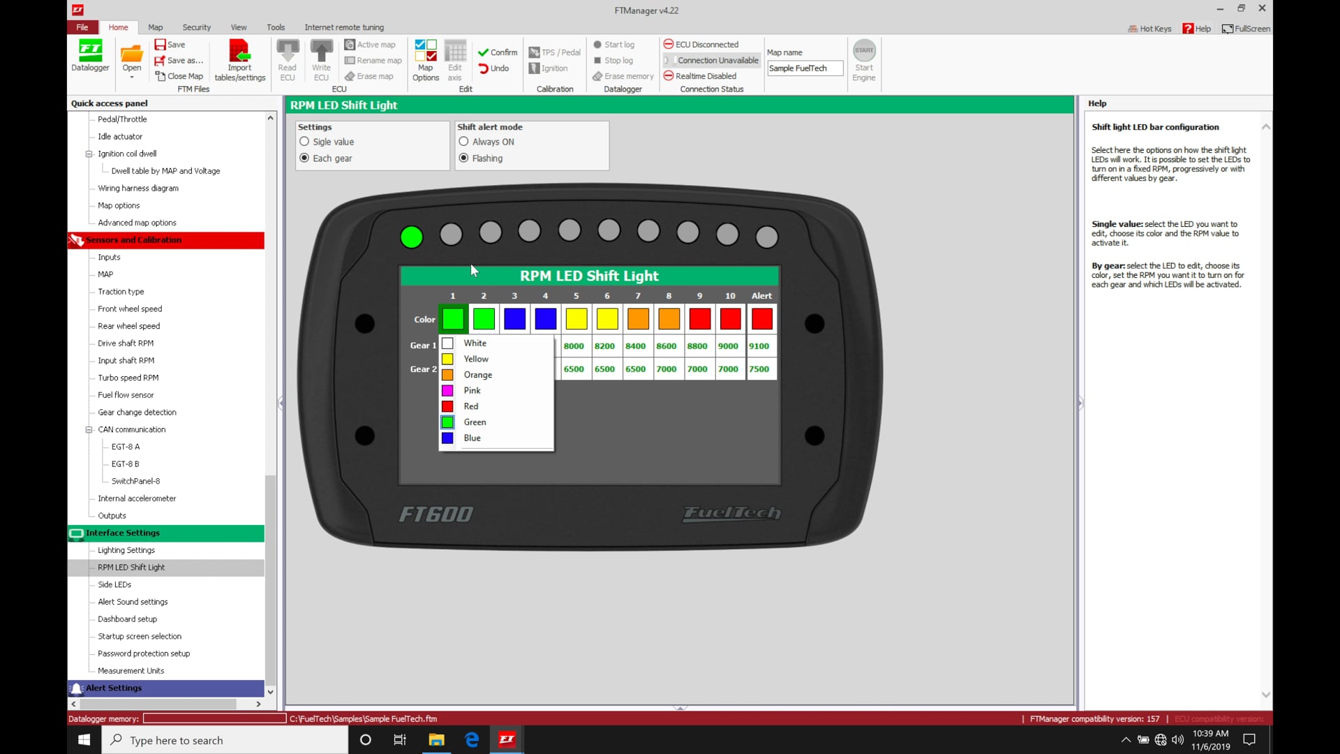The width and height of the screenshot is (1340, 754).
Task: Select the Each gear option
Action: (x=305, y=158)
